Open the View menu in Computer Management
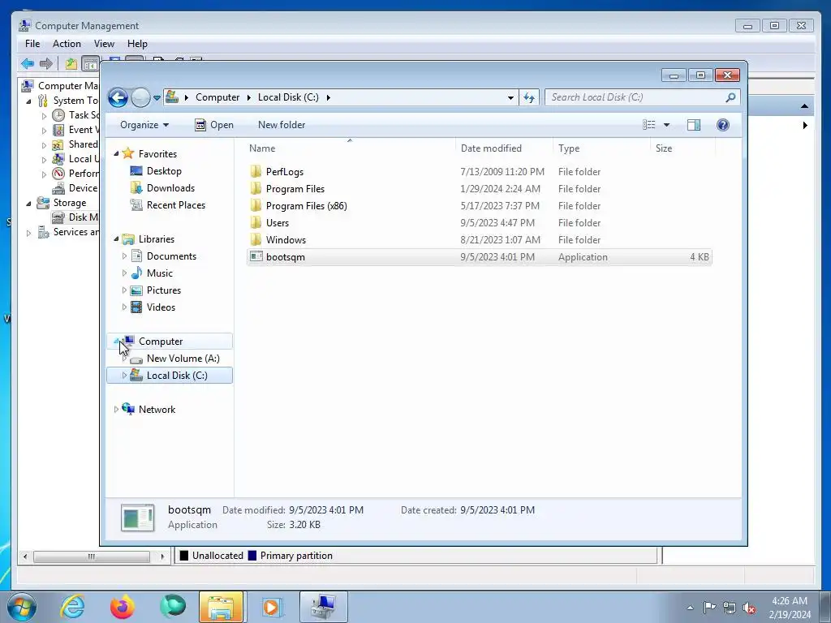831x623 pixels. coord(104,44)
